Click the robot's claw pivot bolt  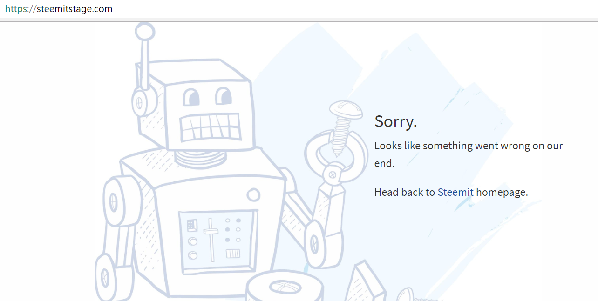(x=332, y=175)
